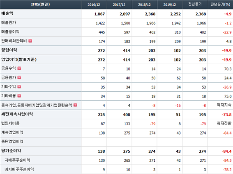Expand the 금융수익 row plus icon
This screenshot has width=233, height=174.
tap(19, 68)
